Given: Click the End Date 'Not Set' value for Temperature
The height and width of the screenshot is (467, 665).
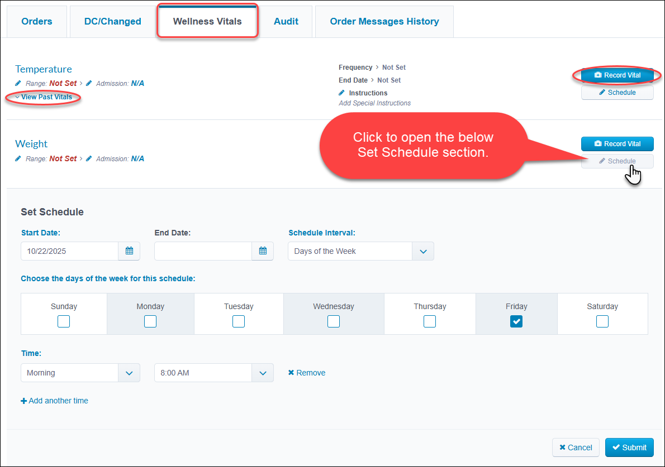Looking at the screenshot, I should coord(389,80).
